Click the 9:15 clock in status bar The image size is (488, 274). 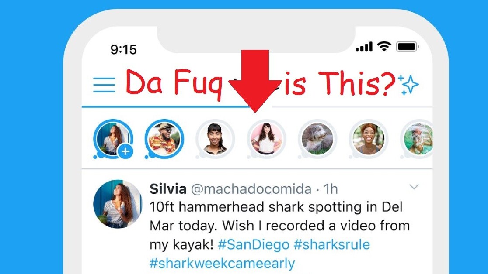pyautogui.click(x=123, y=49)
